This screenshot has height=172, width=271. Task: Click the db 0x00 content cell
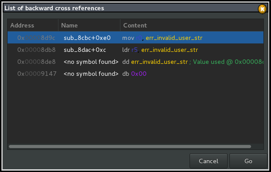[x=134, y=74]
